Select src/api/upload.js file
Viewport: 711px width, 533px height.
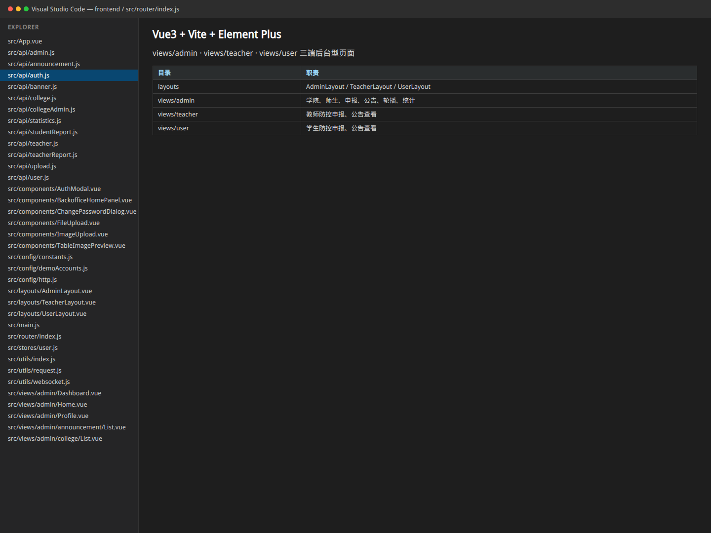69,166
